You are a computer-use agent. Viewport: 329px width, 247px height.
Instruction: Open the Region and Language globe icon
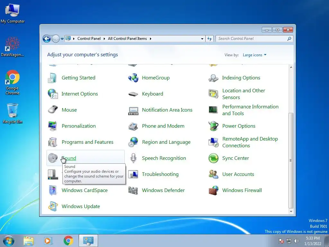click(133, 142)
